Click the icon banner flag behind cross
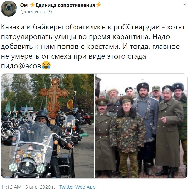Image resolution: width=188 pixels, height=189 pixels. point(70,104)
